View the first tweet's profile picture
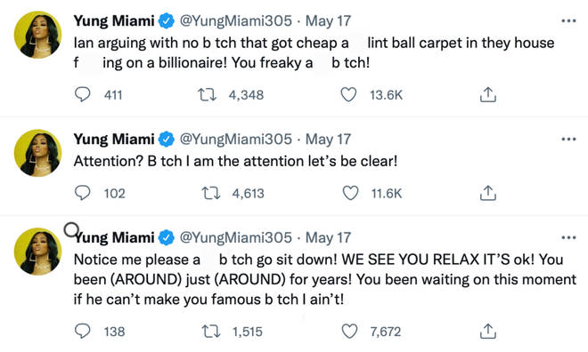Viewport: 588px width, 352px height. click(37, 35)
